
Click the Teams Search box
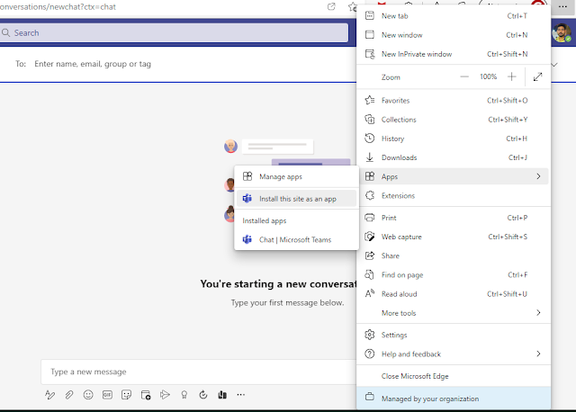tap(174, 32)
